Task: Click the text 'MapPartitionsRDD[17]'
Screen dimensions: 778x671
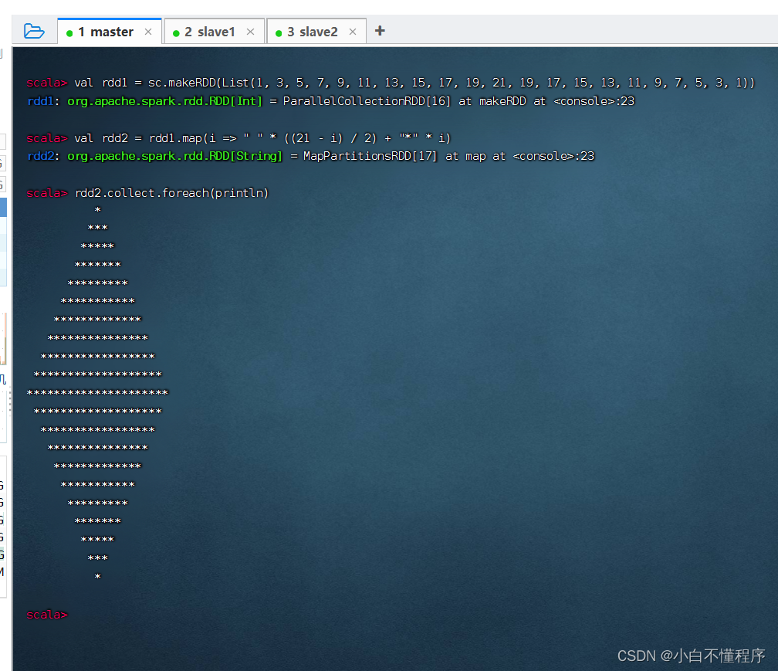Action: tap(370, 156)
